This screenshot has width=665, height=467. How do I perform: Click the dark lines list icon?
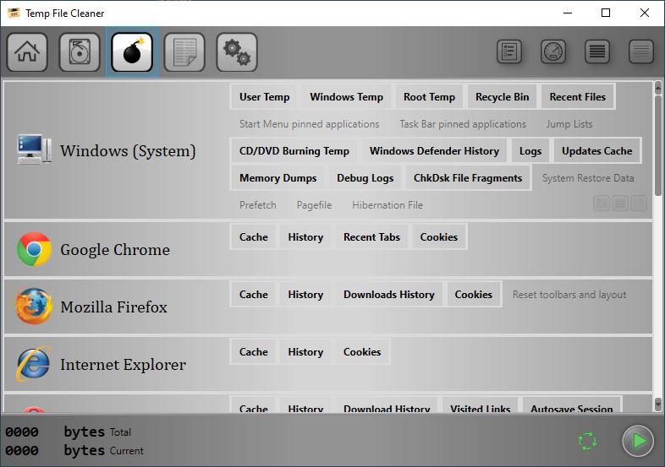click(x=597, y=52)
